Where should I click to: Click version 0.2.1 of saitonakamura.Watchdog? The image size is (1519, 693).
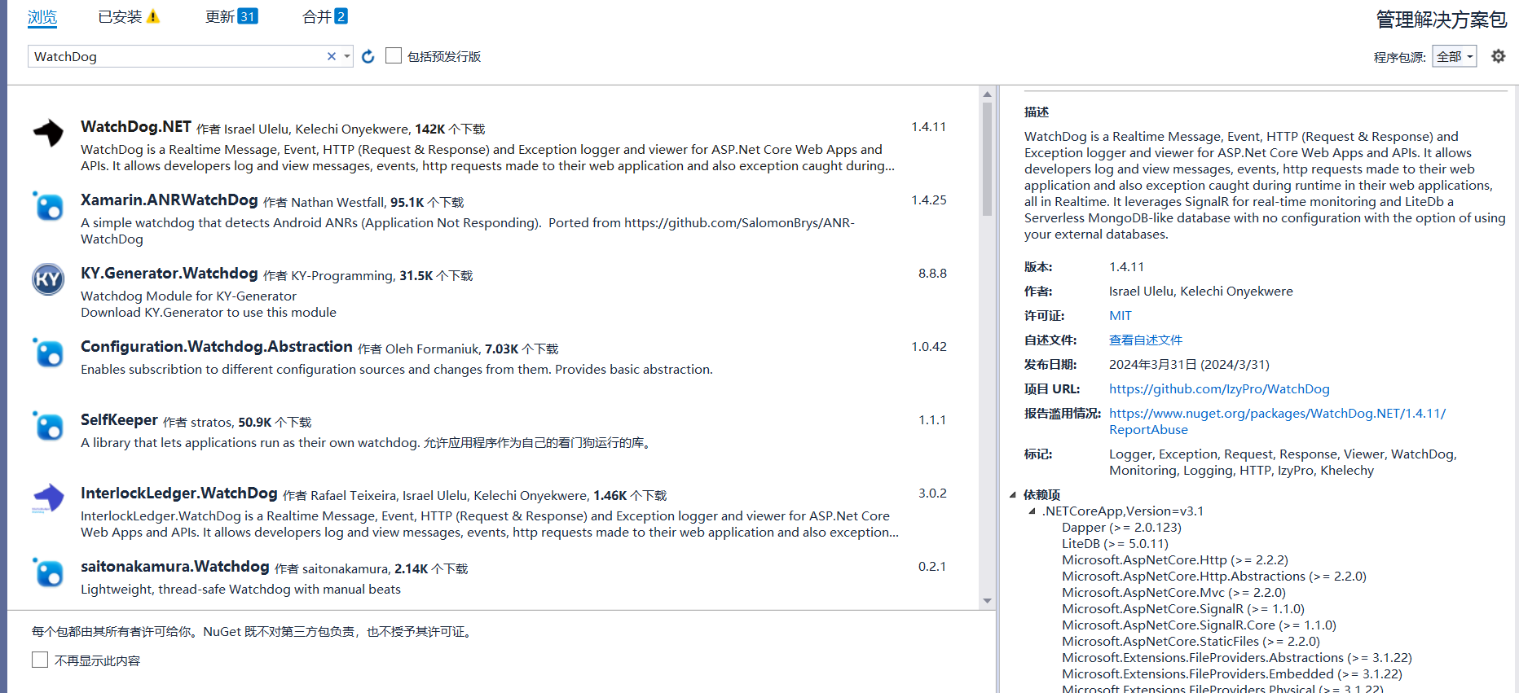[932, 566]
